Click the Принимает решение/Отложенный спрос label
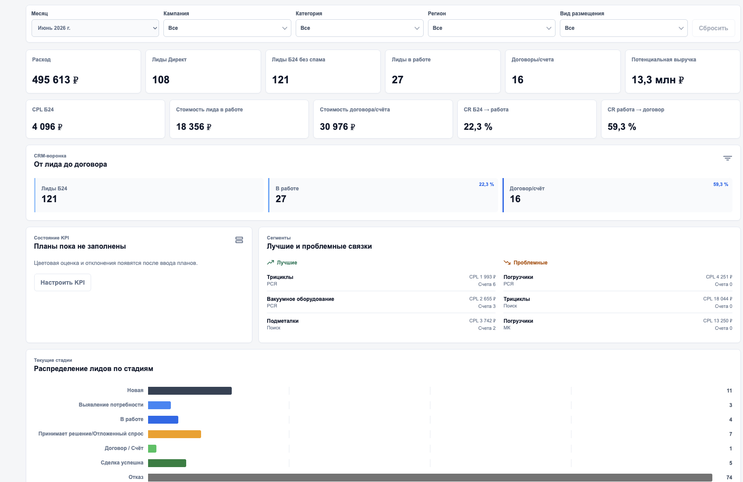Screen dimensions: 743x482 point(91,434)
